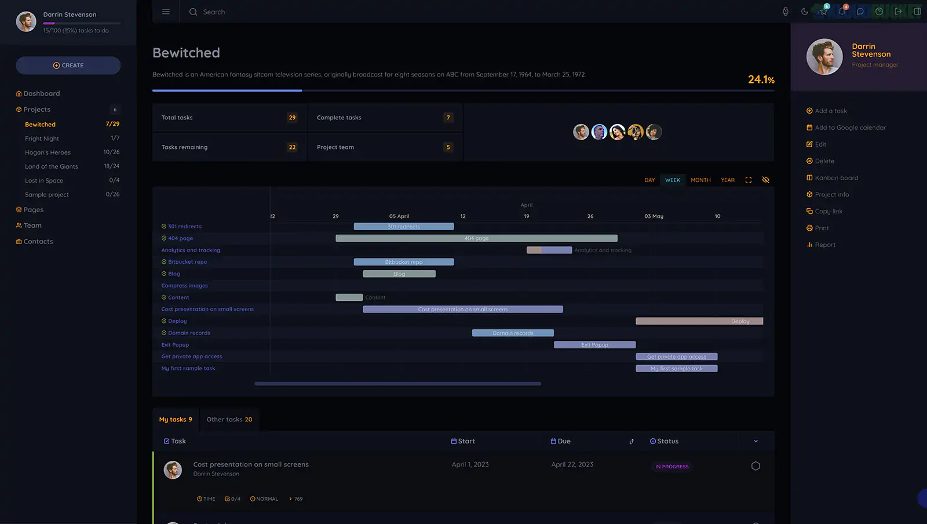Open the Fright Night project
This screenshot has width=927, height=524.
[42, 139]
